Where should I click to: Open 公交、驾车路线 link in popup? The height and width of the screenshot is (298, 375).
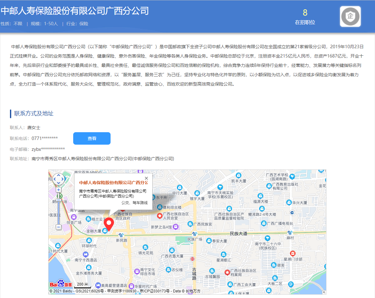pyautogui.click(x=135, y=203)
